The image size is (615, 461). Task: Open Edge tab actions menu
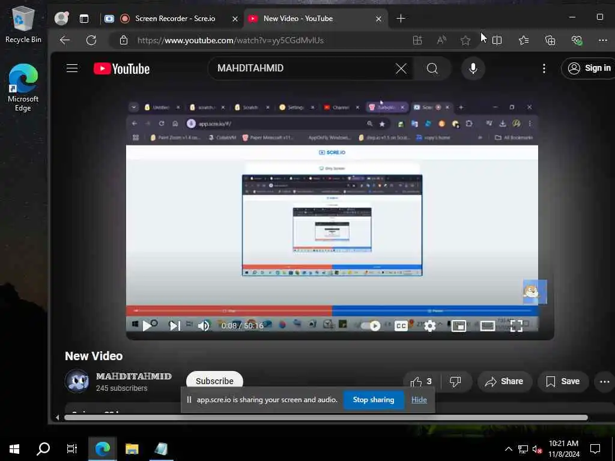(x=84, y=19)
